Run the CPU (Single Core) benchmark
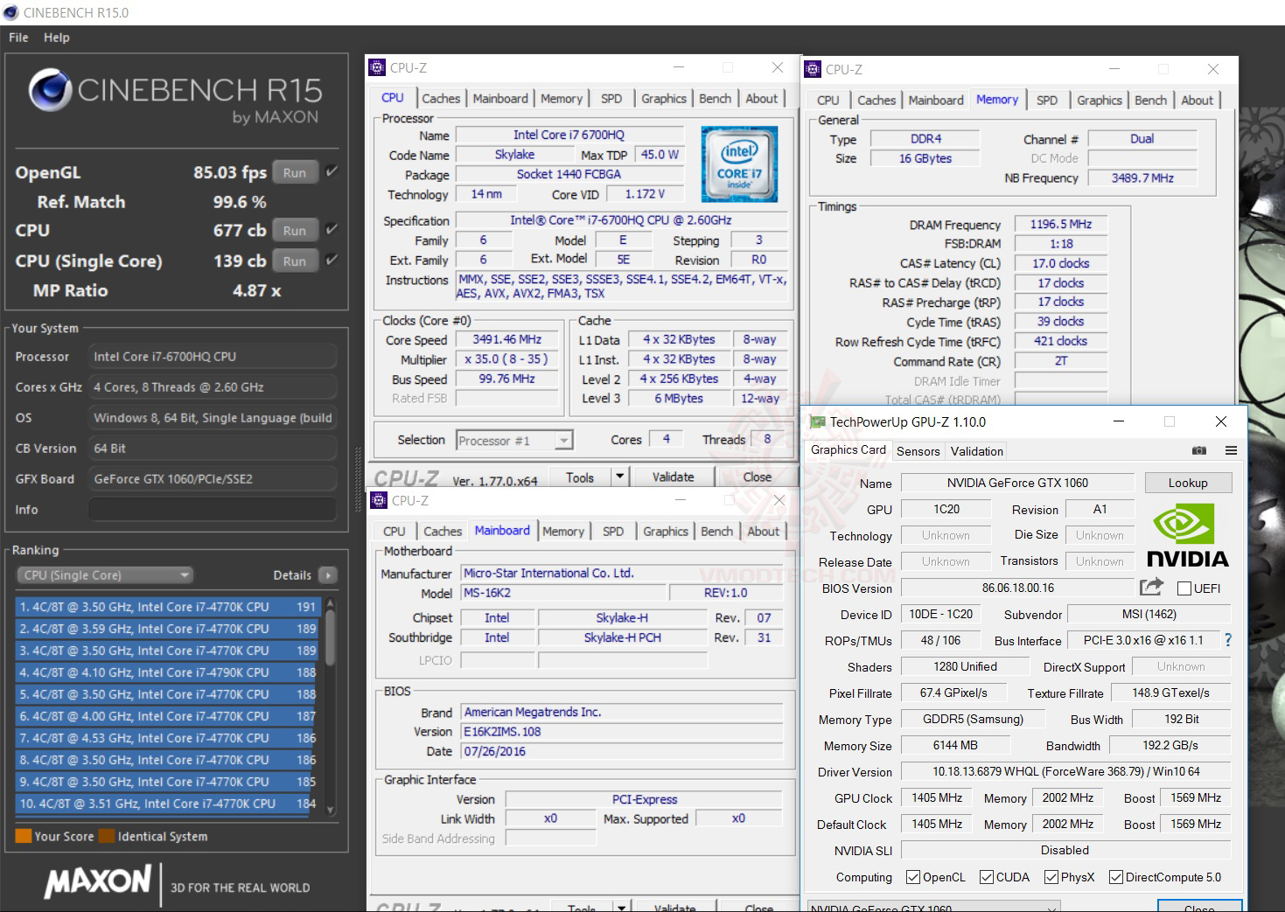Image resolution: width=1285 pixels, height=912 pixels. [295, 261]
